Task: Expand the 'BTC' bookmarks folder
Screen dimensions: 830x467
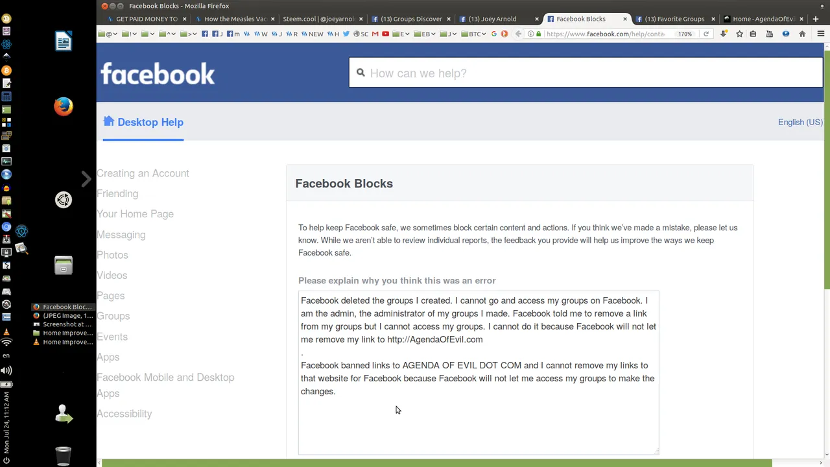Action: tap(473, 34)
